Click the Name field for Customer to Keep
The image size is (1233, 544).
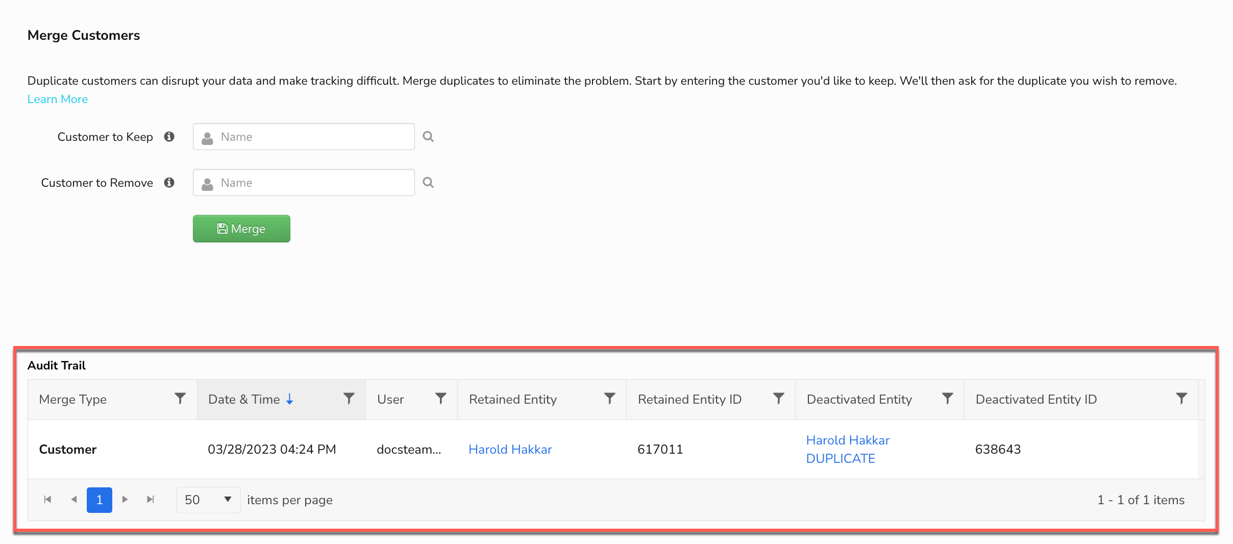[x=304, y=136]
